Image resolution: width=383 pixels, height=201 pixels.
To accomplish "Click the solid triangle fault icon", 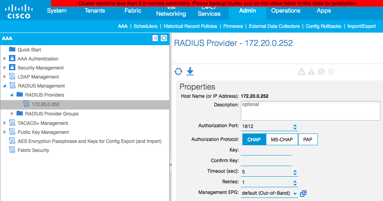I will click(311, 71).
